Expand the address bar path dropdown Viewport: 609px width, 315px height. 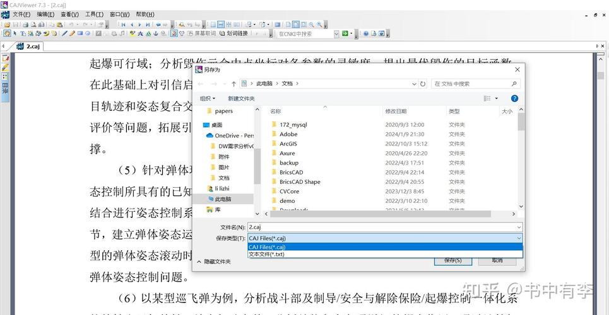[414, 83]
